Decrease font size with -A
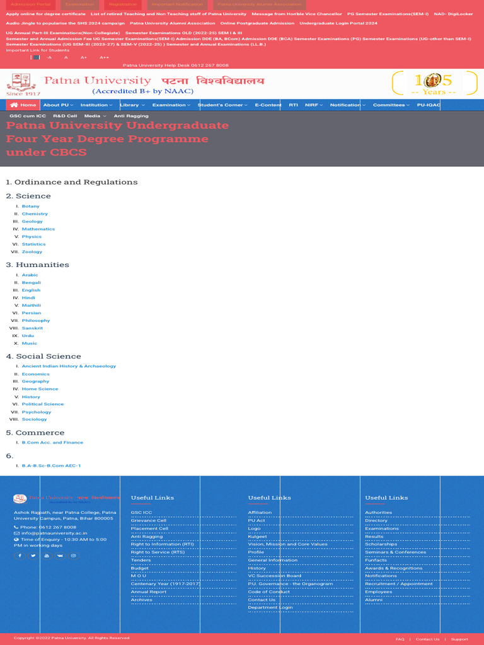 (x=49, y=57)
